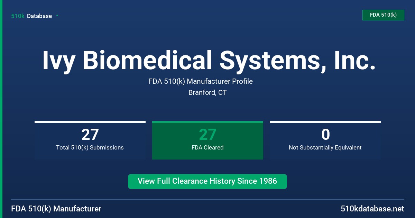Click the small green dot beside Database
The width and height of the screenshot is (415, 218).
coord(57,16)
